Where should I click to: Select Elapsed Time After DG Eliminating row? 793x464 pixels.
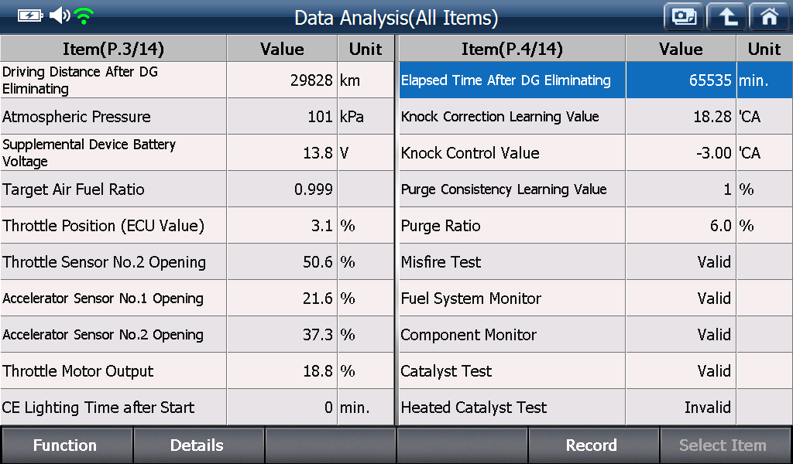click(x=596, y=80)
